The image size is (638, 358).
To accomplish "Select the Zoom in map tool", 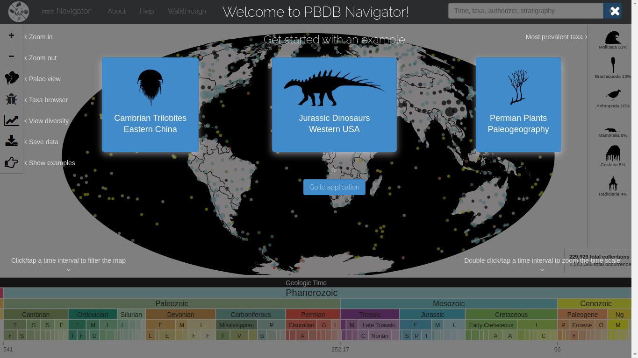I will pos(11,35).
